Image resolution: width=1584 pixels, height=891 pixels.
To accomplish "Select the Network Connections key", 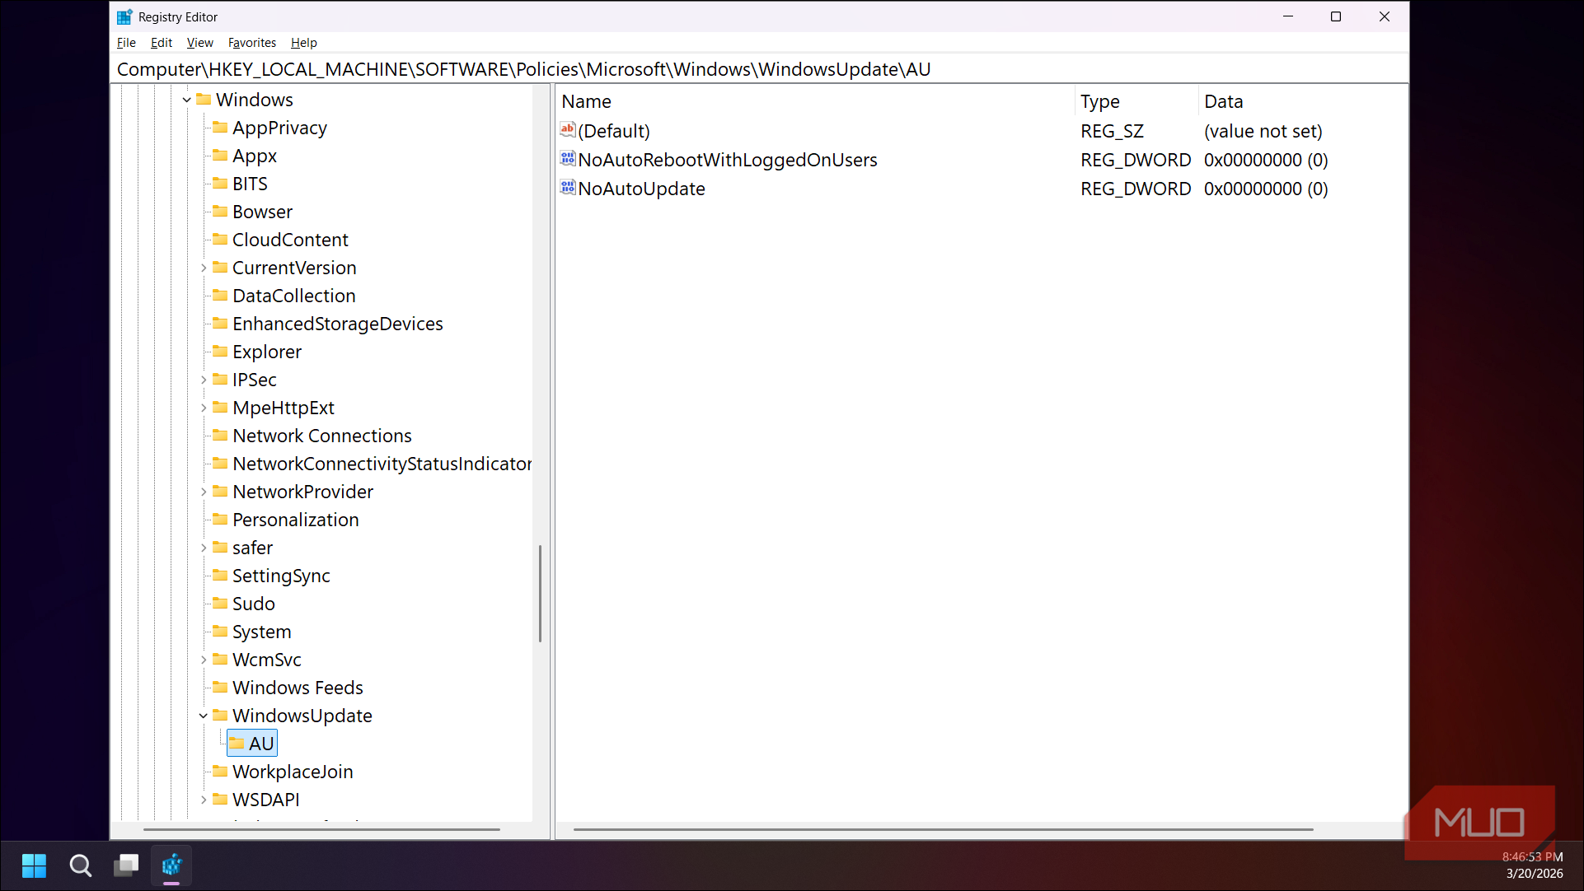I will 321,436.
